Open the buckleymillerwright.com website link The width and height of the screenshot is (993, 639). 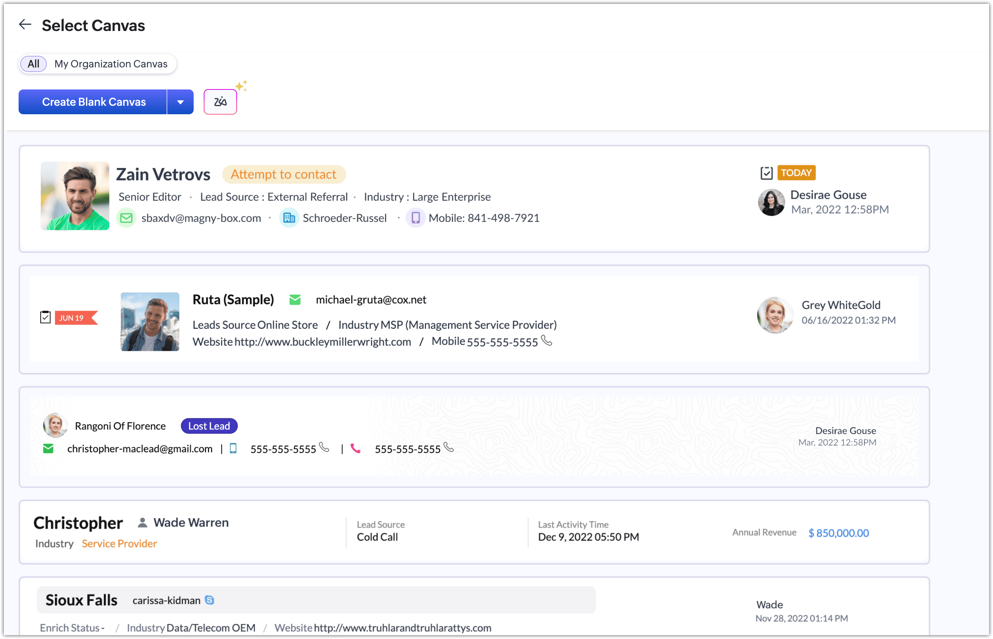323,342
